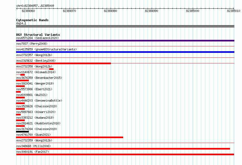The image size is (242, 165).
Task: Open the nsv3060191 (Fan2017) variant label
Action: point(33,152)
